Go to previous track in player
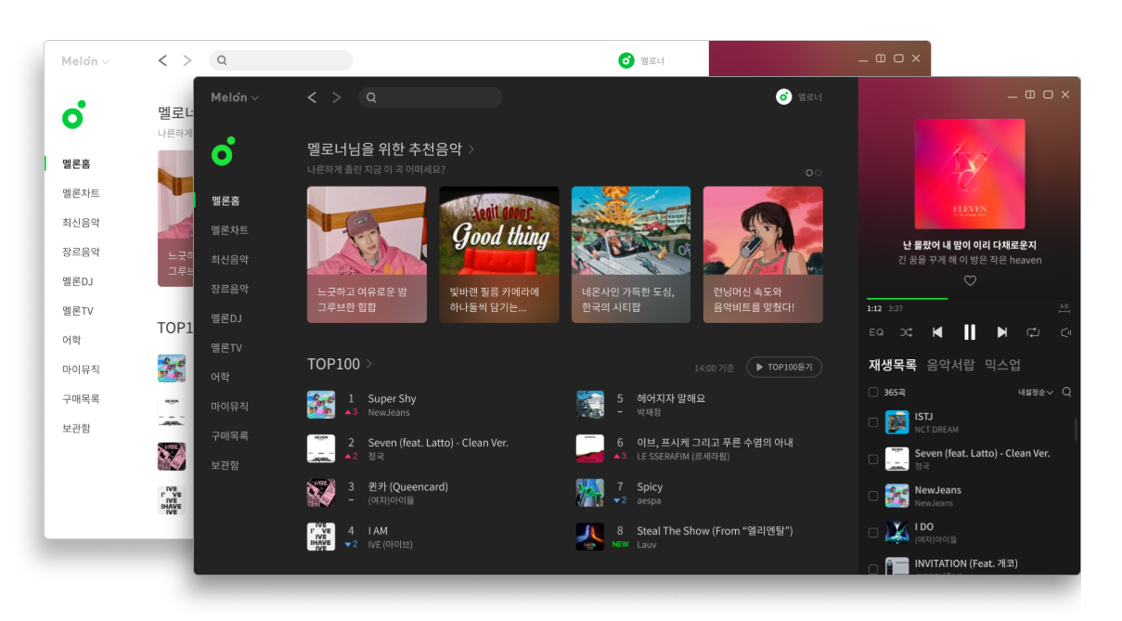Viewport: 1122px width, 621px height. (x=937, y=332)
